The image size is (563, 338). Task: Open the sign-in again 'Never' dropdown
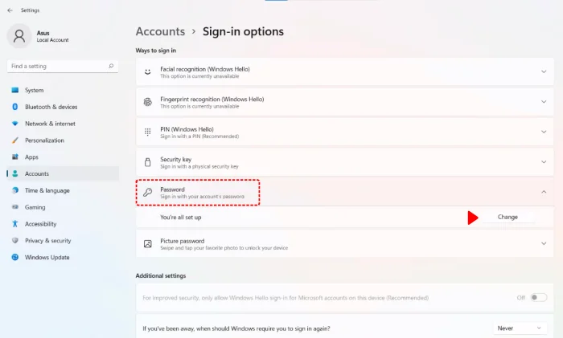click(519, 328)
